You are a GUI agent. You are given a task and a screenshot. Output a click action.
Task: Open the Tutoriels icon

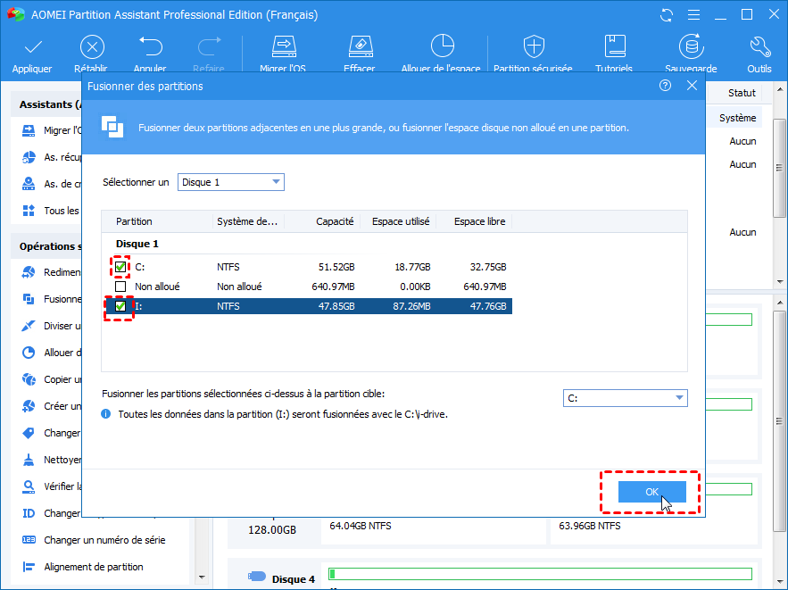tap(615, 46)
